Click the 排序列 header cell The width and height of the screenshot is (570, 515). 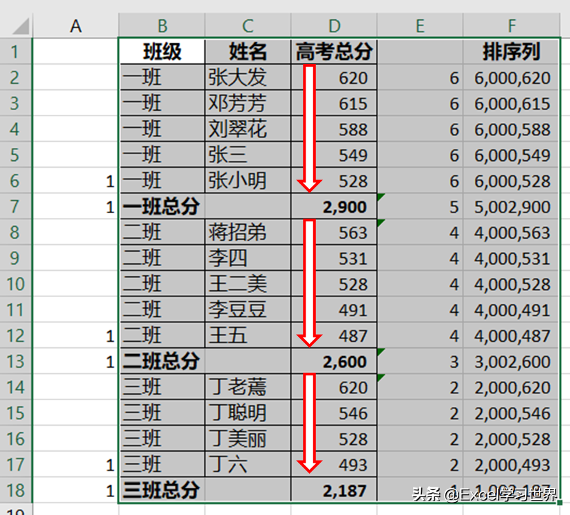tap(511, 52)
